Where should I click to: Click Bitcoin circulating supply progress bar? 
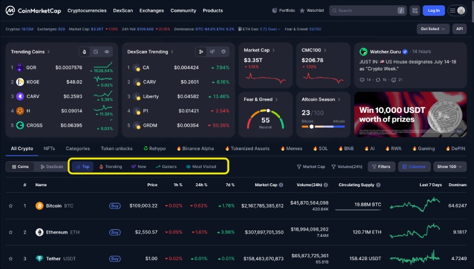358,210
